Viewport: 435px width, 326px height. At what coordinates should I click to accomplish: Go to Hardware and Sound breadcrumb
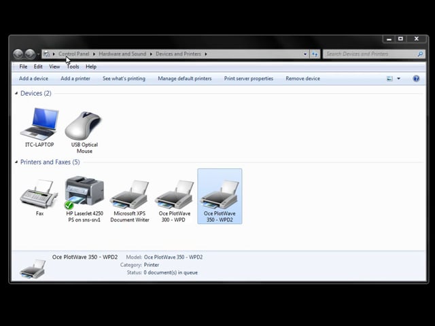tap(122, 54)
